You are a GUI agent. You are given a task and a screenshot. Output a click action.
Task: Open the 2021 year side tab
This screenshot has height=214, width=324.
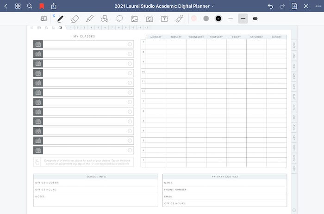point(294,45)
